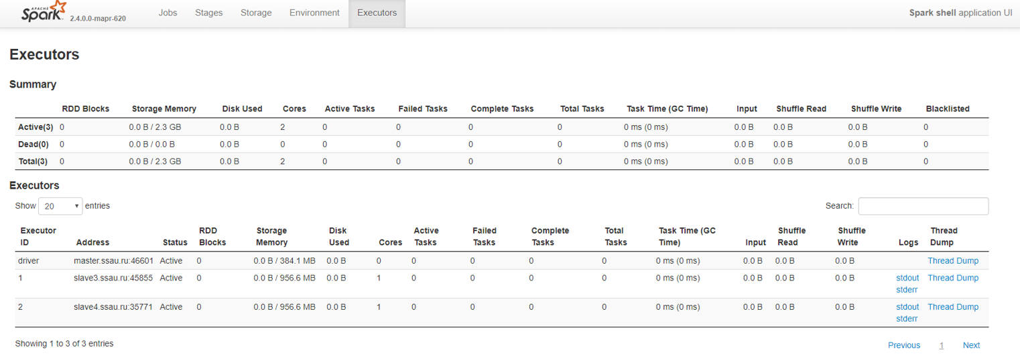Select the Executors tab

click(x=377, y=13)
